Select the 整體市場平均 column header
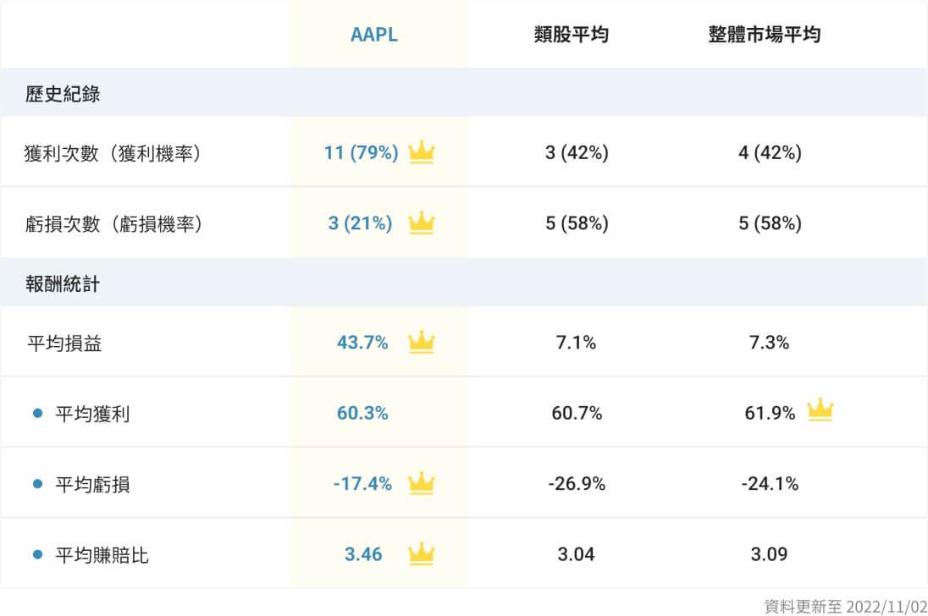Screen dimensions: 928x616 click(765, 35)
